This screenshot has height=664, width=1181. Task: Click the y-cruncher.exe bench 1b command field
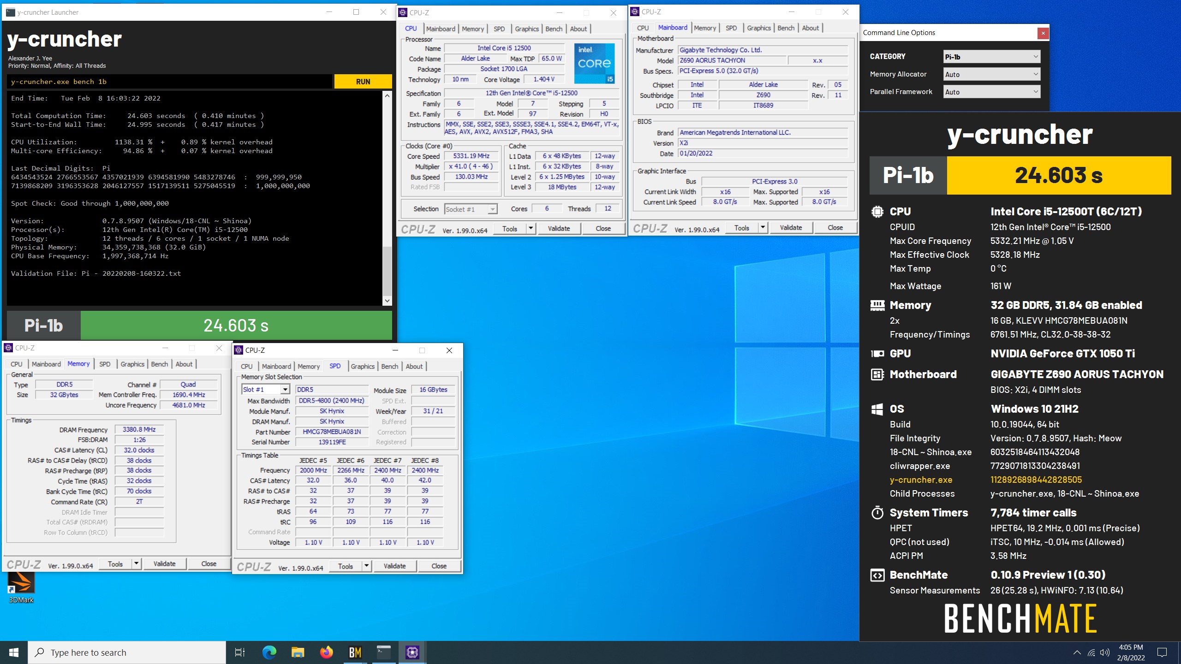[x=169, y=82]
